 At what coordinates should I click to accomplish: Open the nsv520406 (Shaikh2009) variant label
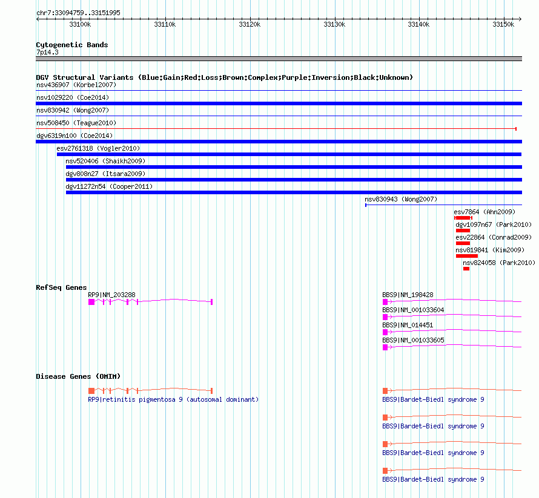tap(105, 161)
